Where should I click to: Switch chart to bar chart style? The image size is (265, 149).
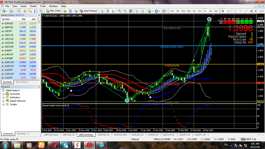click(102, 11)
